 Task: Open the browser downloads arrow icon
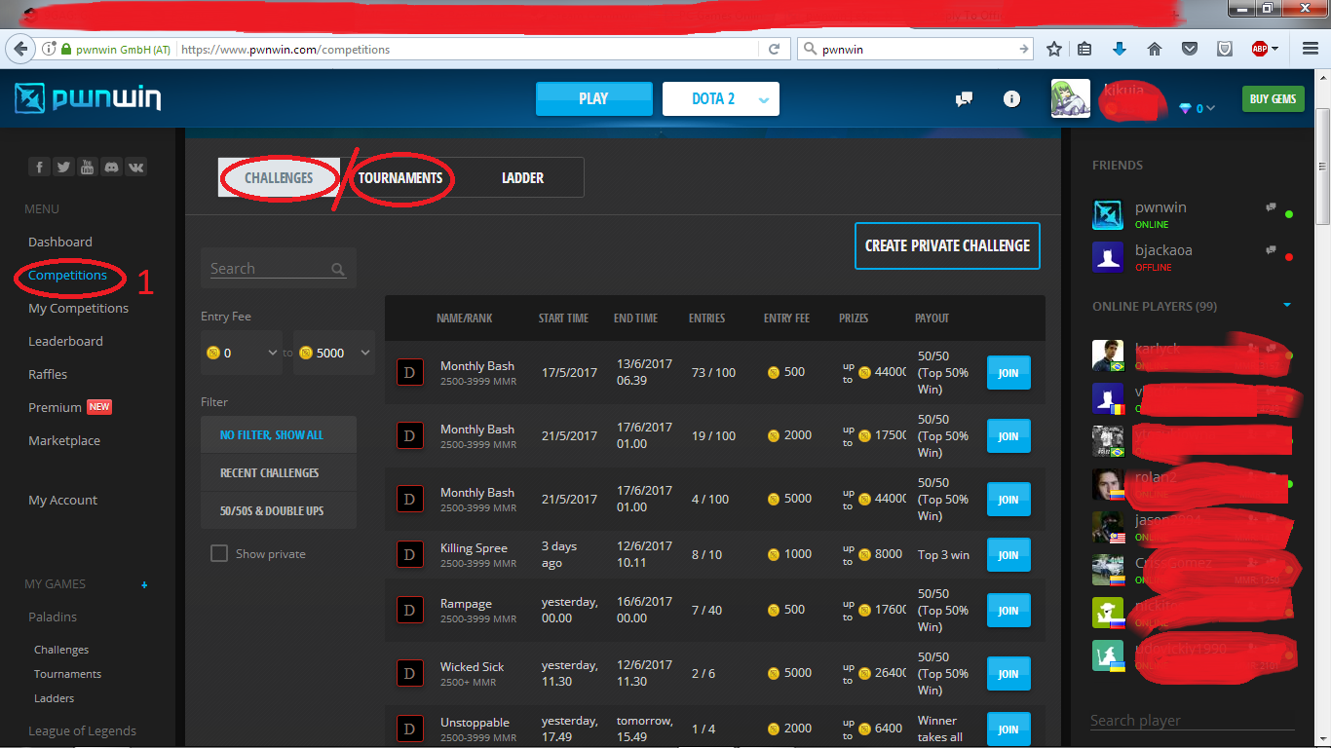click(x=1119, y=49)
